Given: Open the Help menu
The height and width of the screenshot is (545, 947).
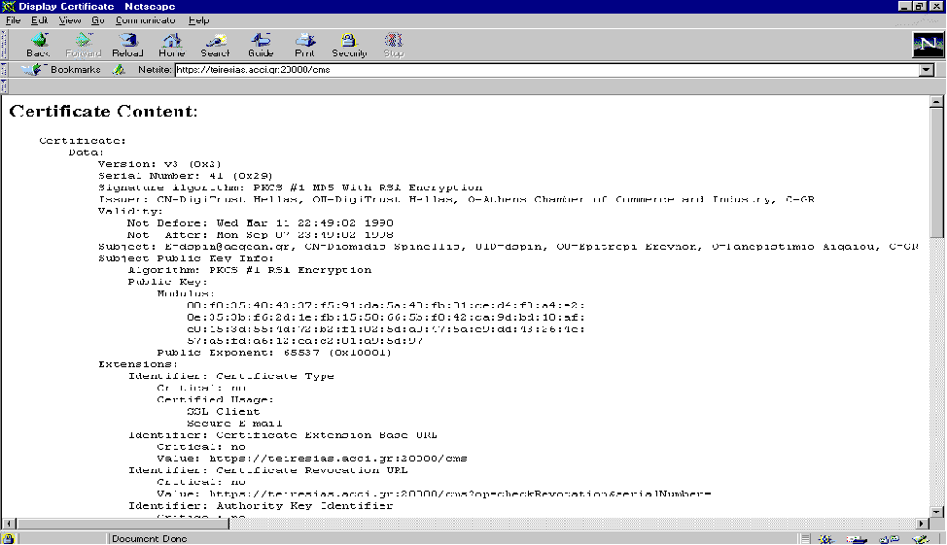Looking at the screenshot, I should tap(198, 20).
